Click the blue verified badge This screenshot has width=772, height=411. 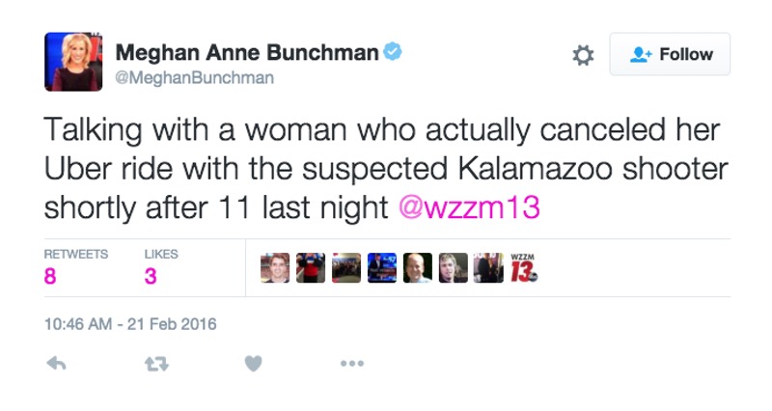point(393,51)
